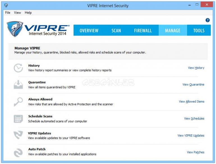Click the Manage VIPRE heading
Viewport: 216px width, 164px height.
click(27, 48)
